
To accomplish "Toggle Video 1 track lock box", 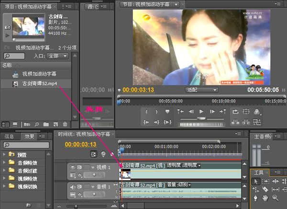I will click(87, 167).
